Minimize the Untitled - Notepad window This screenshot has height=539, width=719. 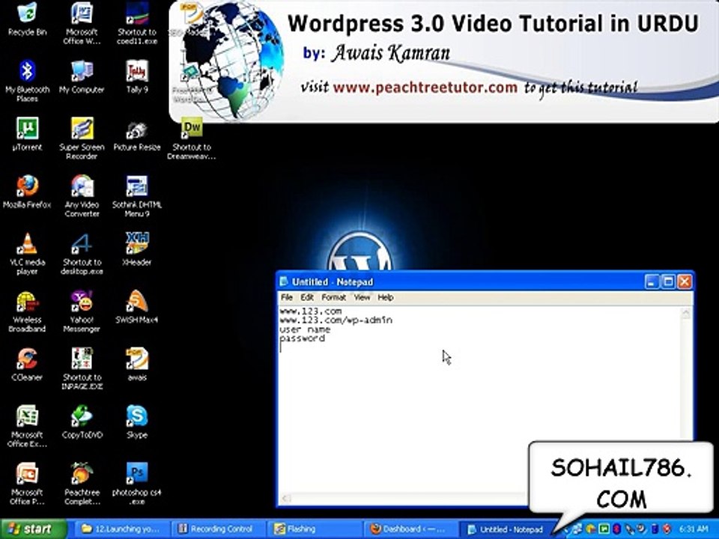tap(652, 281)
